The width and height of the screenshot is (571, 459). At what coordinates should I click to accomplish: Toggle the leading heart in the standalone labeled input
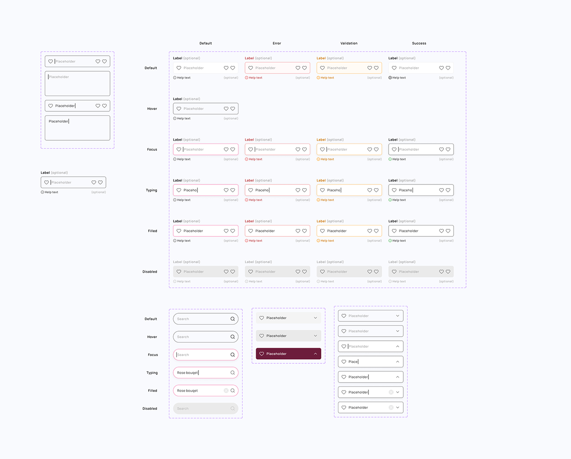[x=47, y=182]
